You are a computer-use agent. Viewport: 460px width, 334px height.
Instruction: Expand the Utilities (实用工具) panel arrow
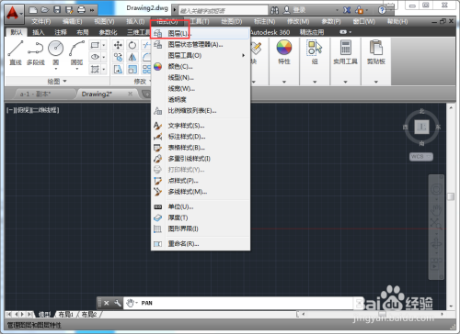345,82
